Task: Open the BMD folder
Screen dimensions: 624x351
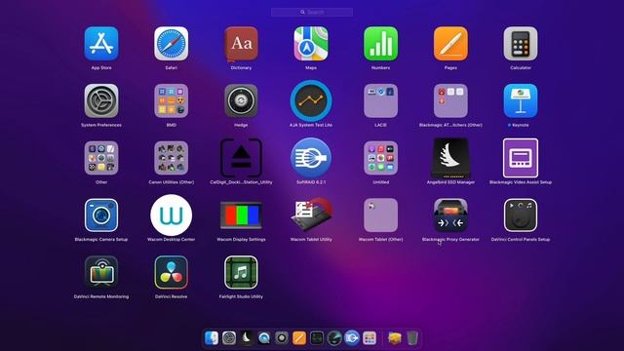Action: 172,100
